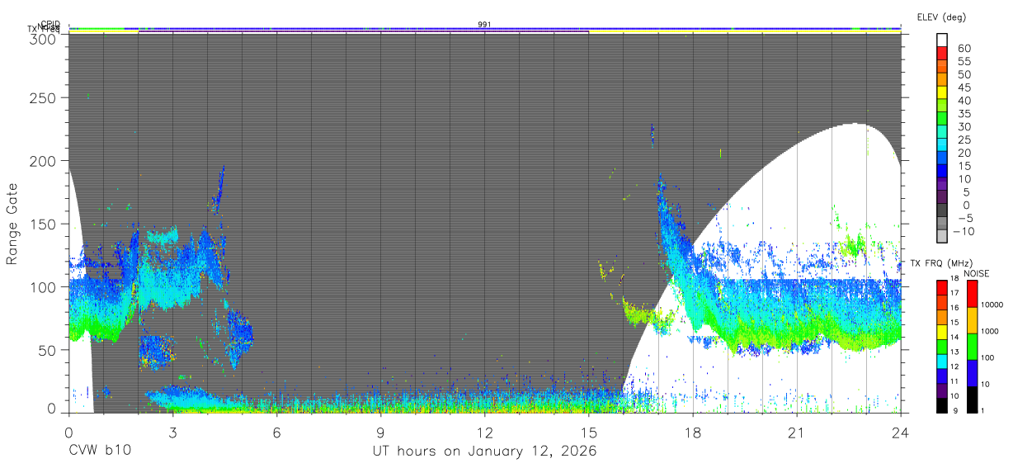Viewport: 1013px width, 468px height.
Task: Click the orange swatch of the NOISE bar
Action: (972, 320)
